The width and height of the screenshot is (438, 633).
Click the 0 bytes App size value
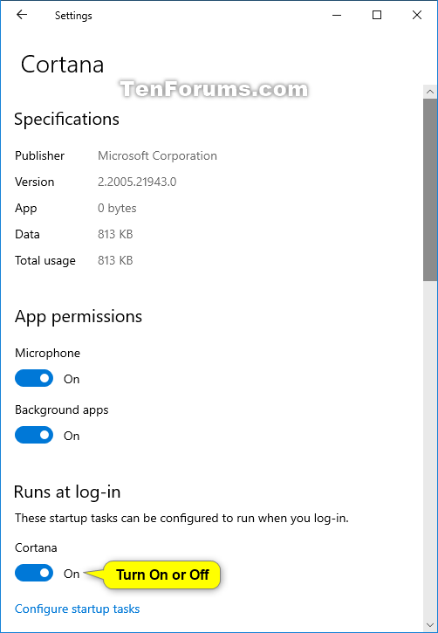click(117, 209)
